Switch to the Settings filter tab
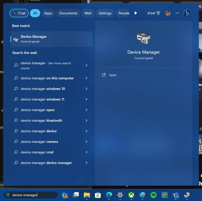Screen dimensions: 202x201 [x=105, y=13]
